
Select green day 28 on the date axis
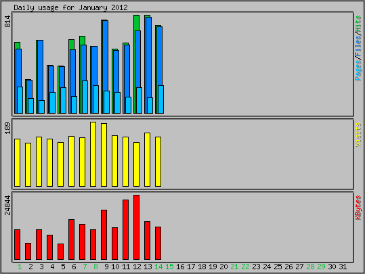pos(310,267)
